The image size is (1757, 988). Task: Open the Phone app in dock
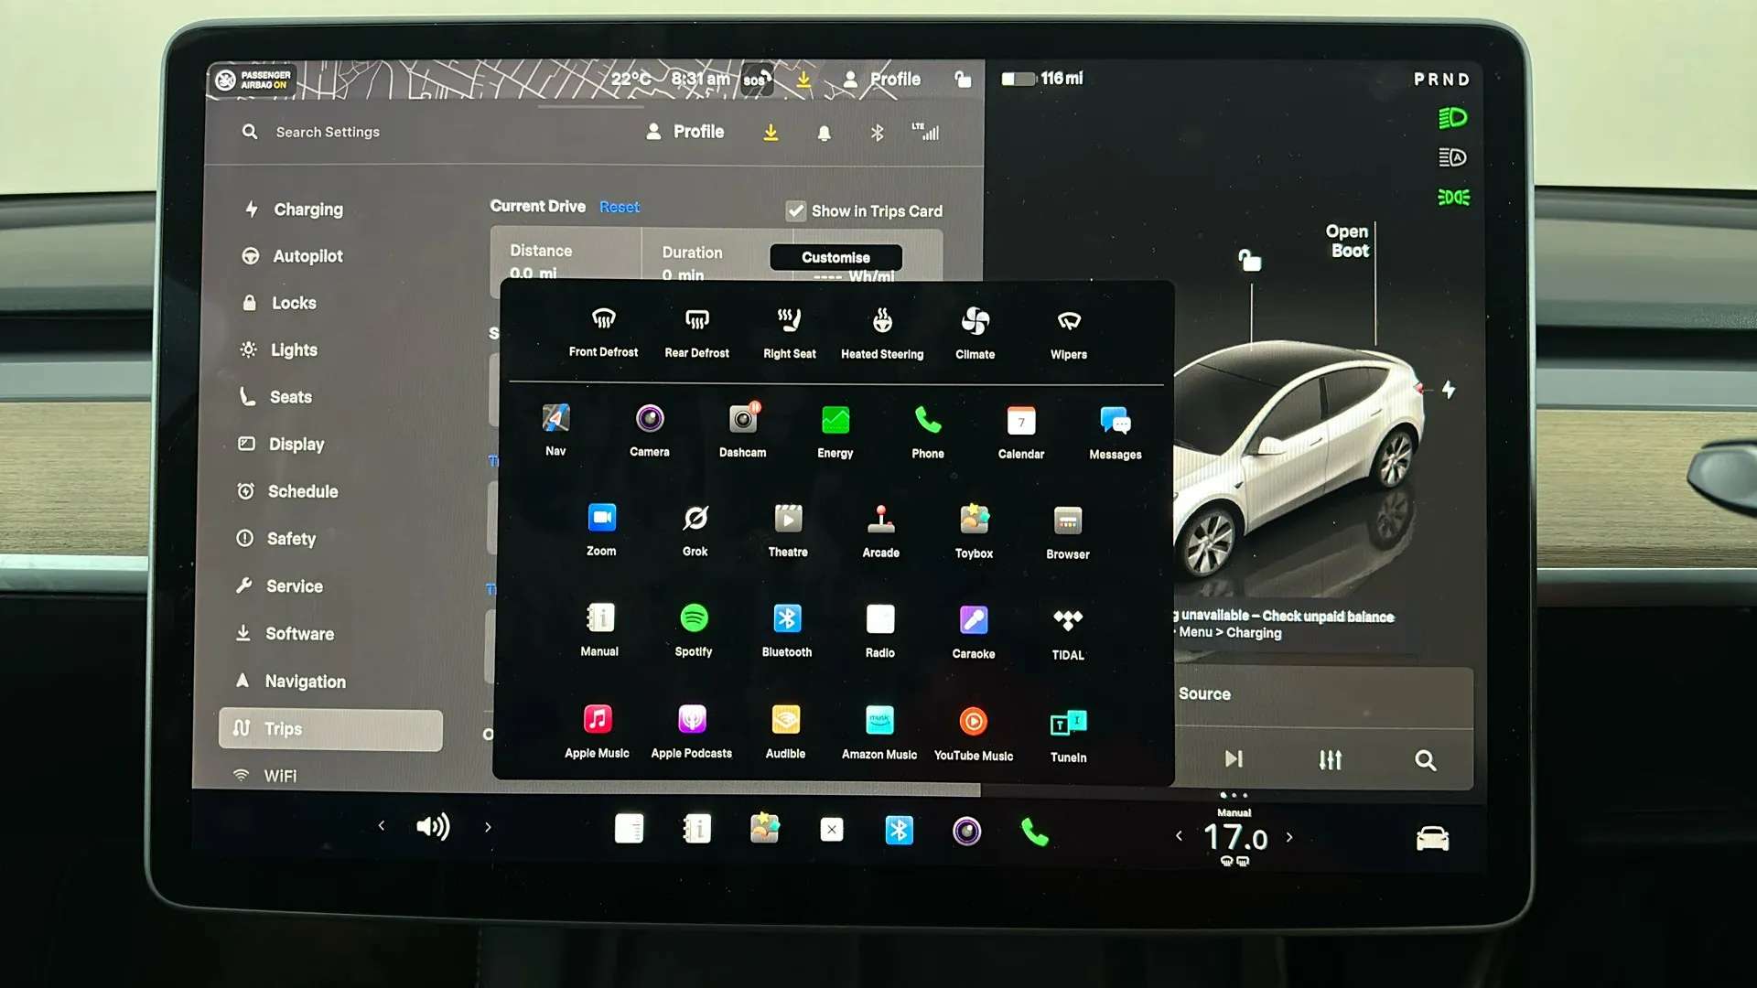tap(1034, 832)
